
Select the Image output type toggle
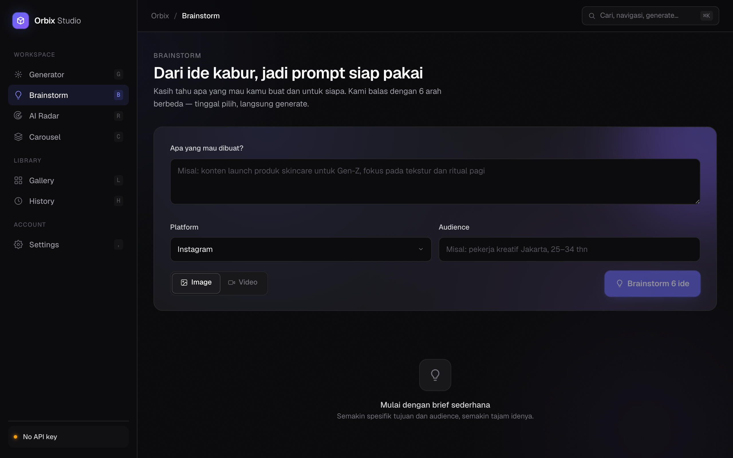click(196, 283)
